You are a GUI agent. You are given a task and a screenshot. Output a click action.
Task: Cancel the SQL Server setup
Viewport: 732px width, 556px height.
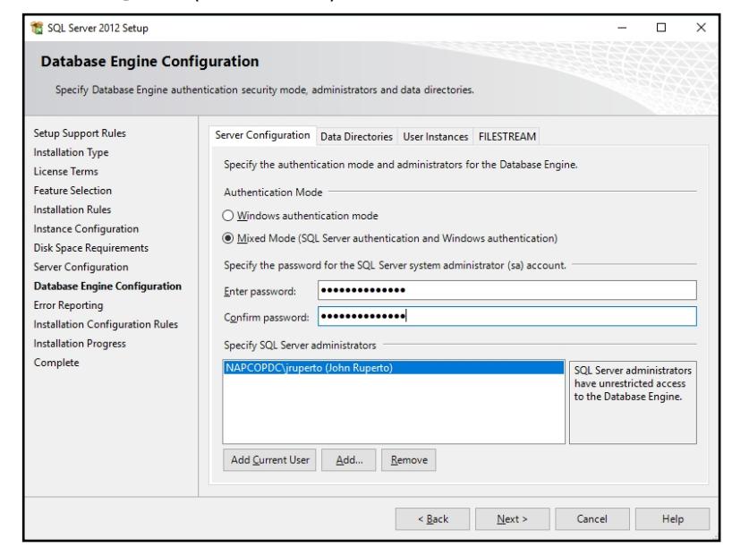pyautogui.click(x=592, y=519)
